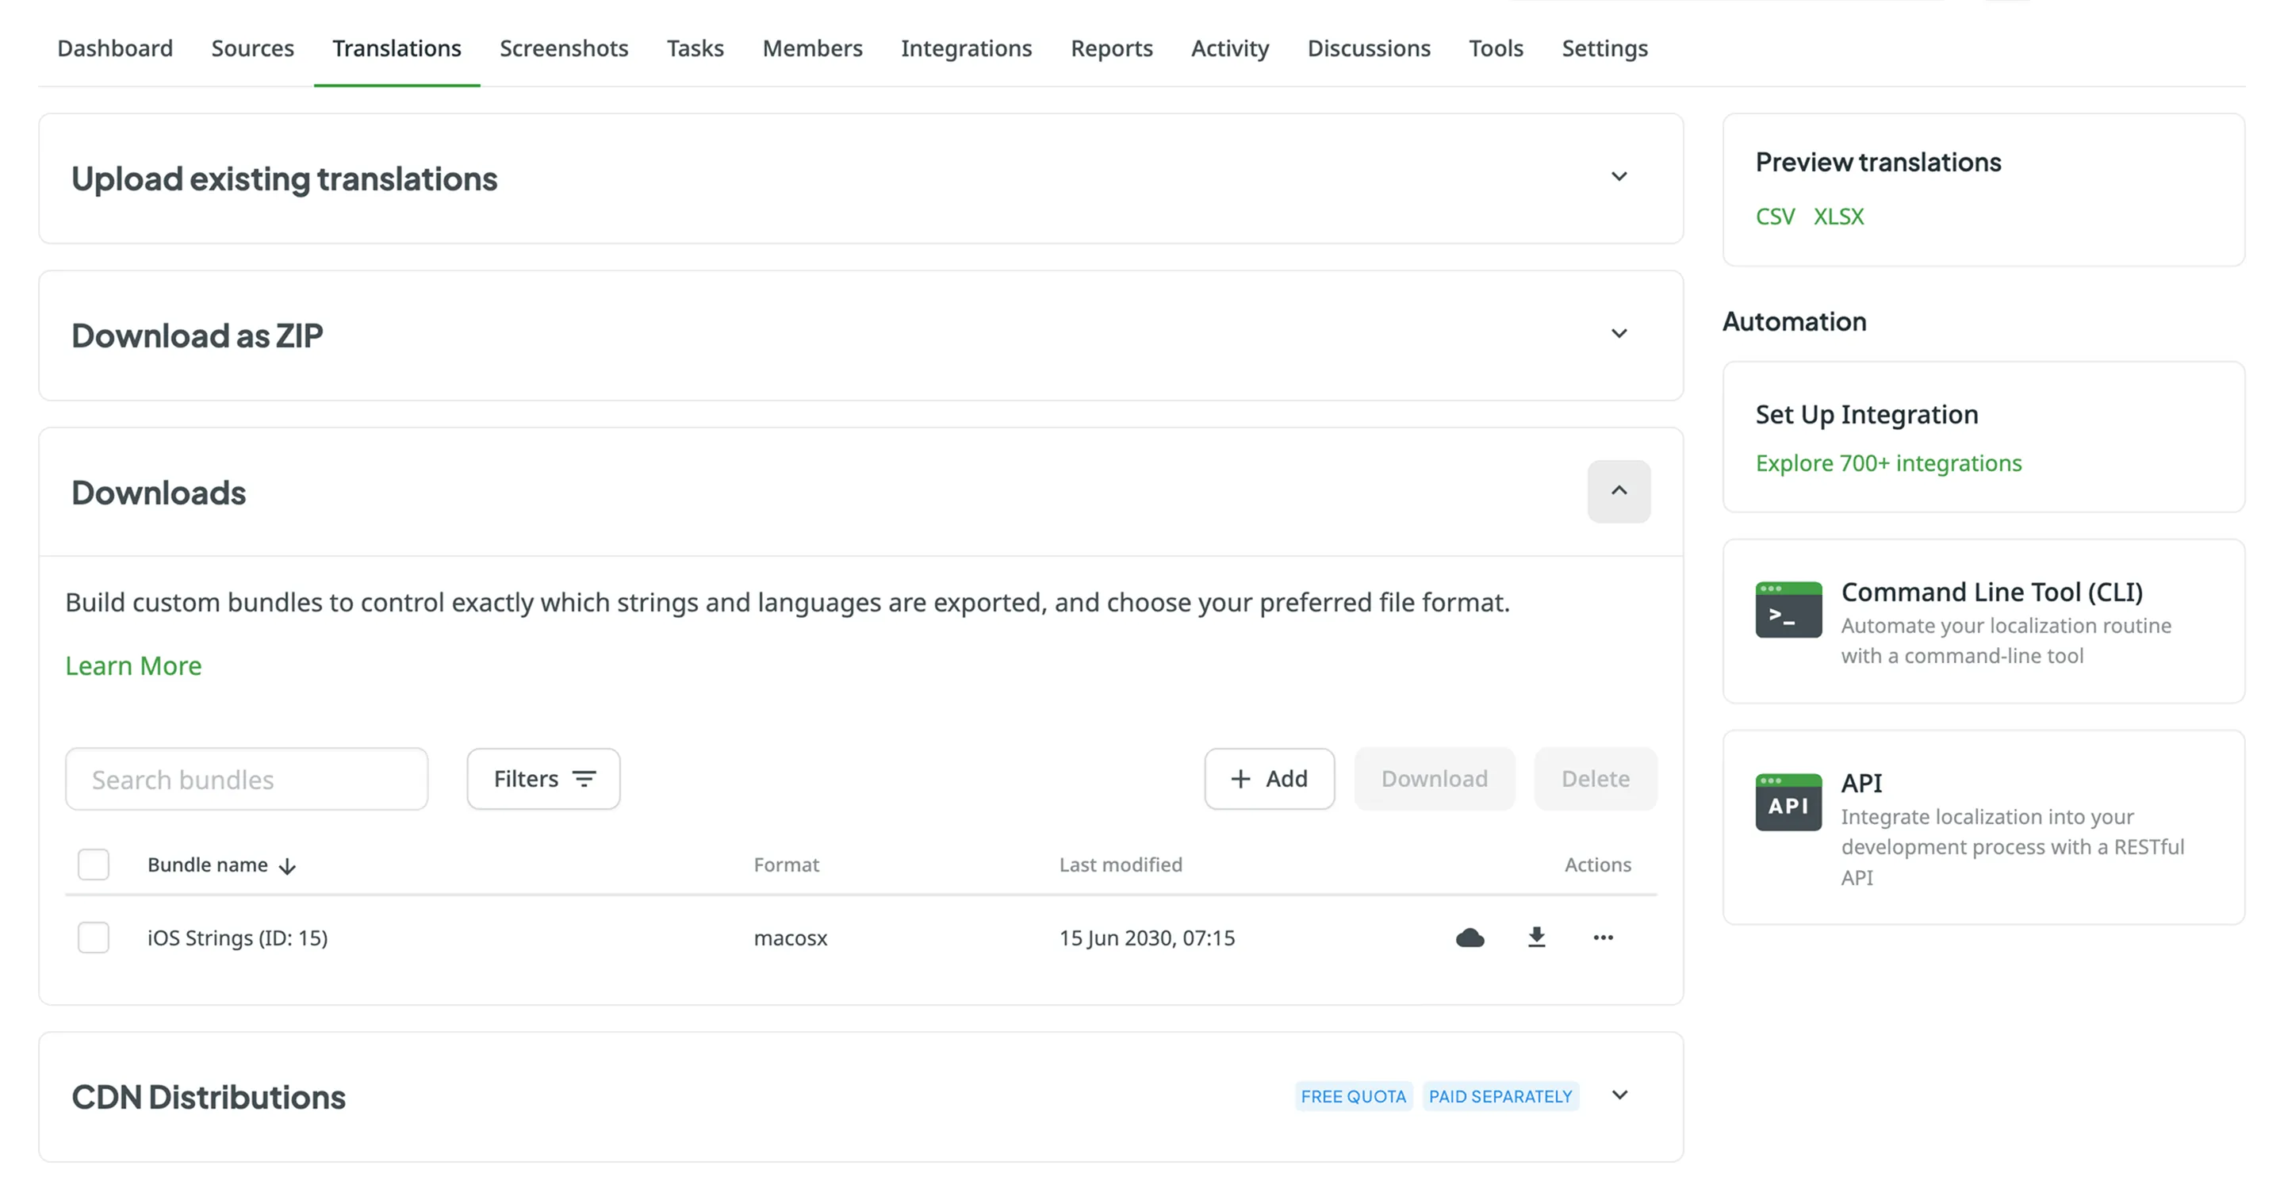Screen dimensions: 2284x1204
Task: Click the API integration icon
Action: click(1788, 802)
